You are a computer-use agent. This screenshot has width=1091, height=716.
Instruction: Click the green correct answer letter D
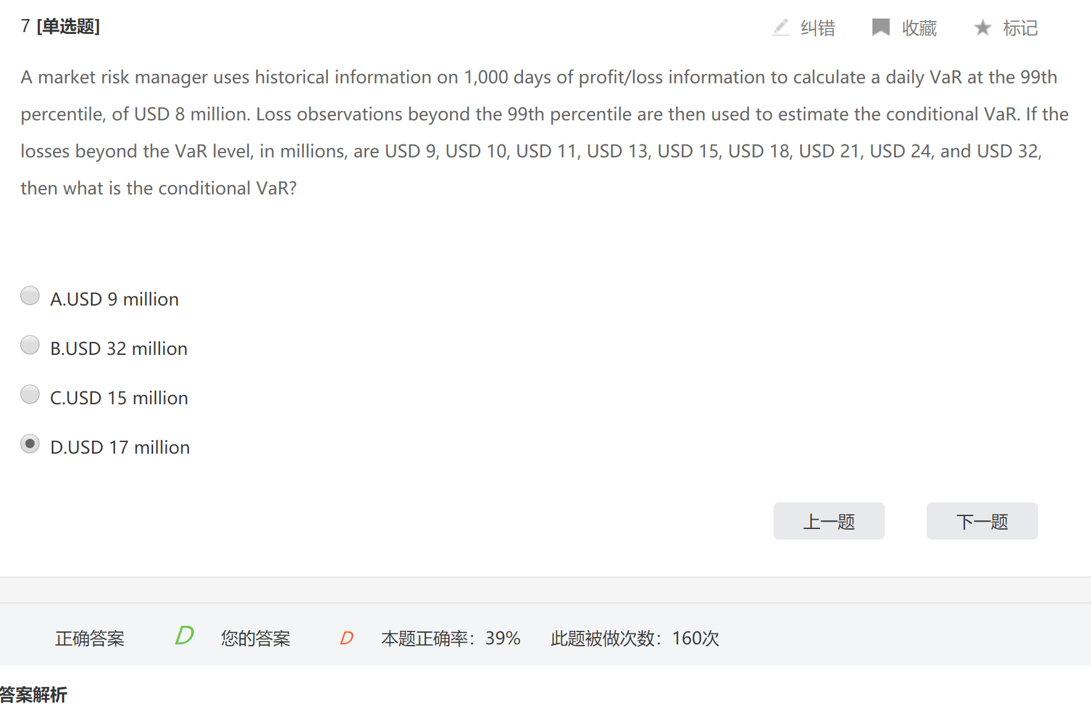pos(184,636)
